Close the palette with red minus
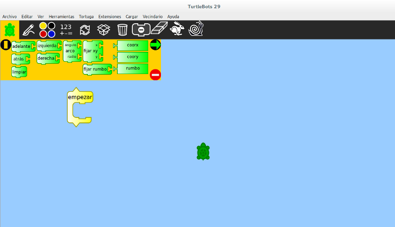The image size is (395, 227). (155, 75)
